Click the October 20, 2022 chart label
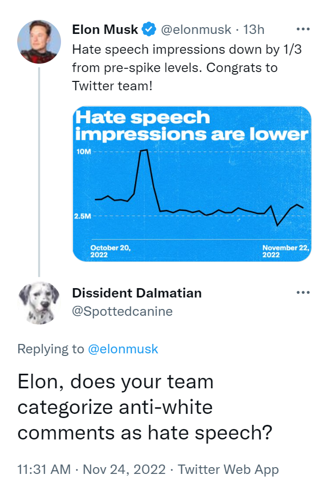This screenshot has height=488, width=329. [x=110, y=251]
